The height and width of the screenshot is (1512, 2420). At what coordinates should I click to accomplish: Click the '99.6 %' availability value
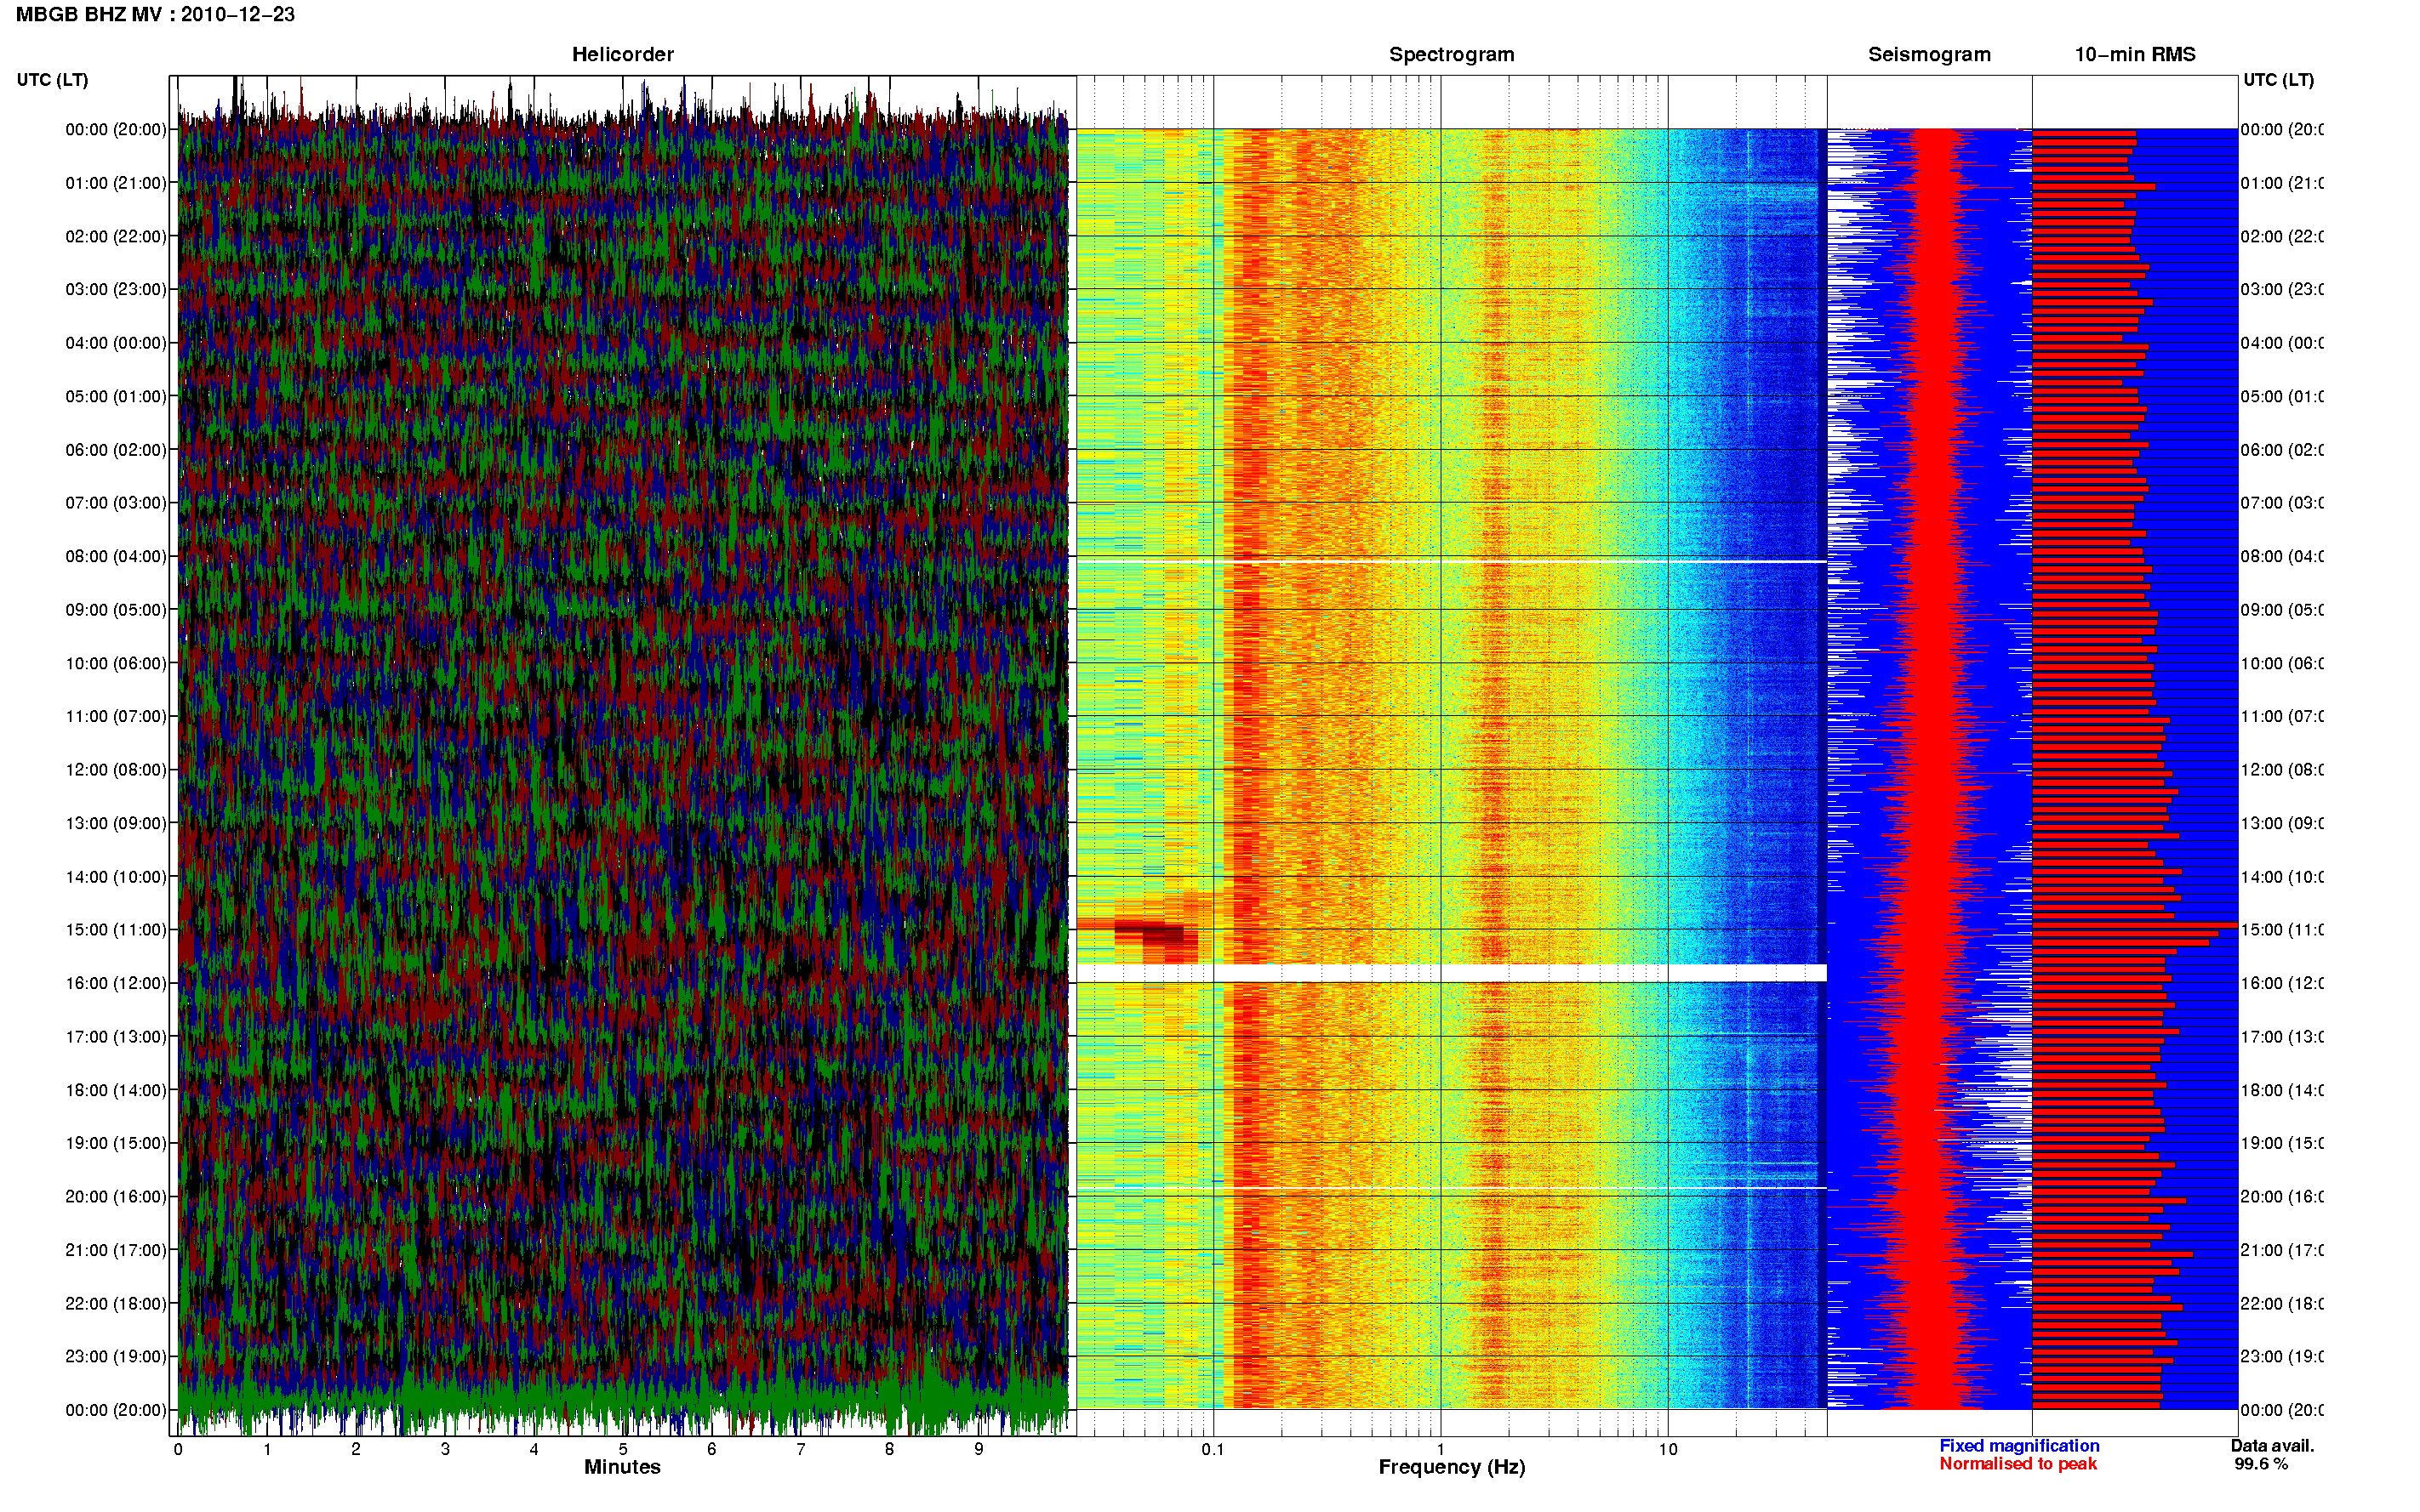[2261, 1464]
